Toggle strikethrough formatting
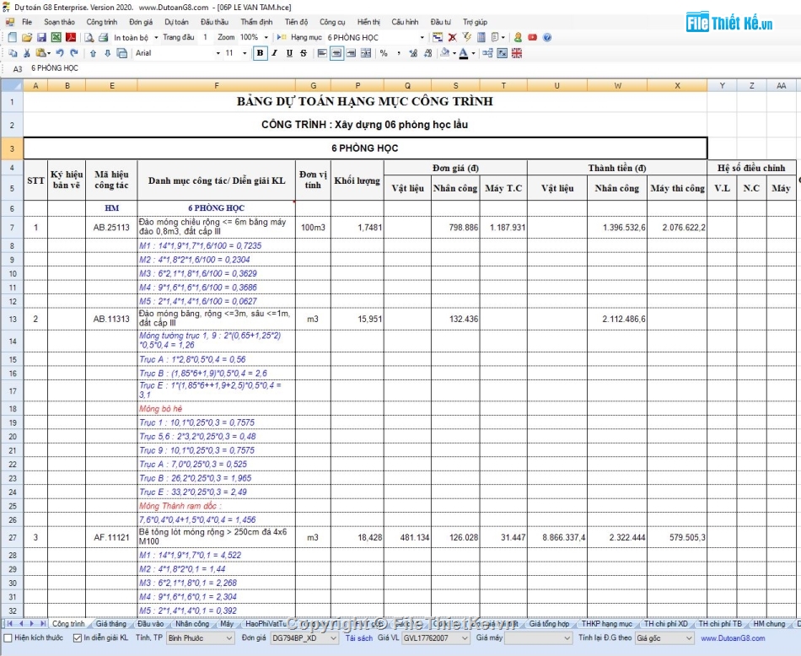The height and width of the screenshot is (656, 801). [x=304, y=53]
